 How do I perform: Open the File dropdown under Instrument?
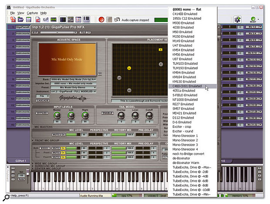coord(43,96)
